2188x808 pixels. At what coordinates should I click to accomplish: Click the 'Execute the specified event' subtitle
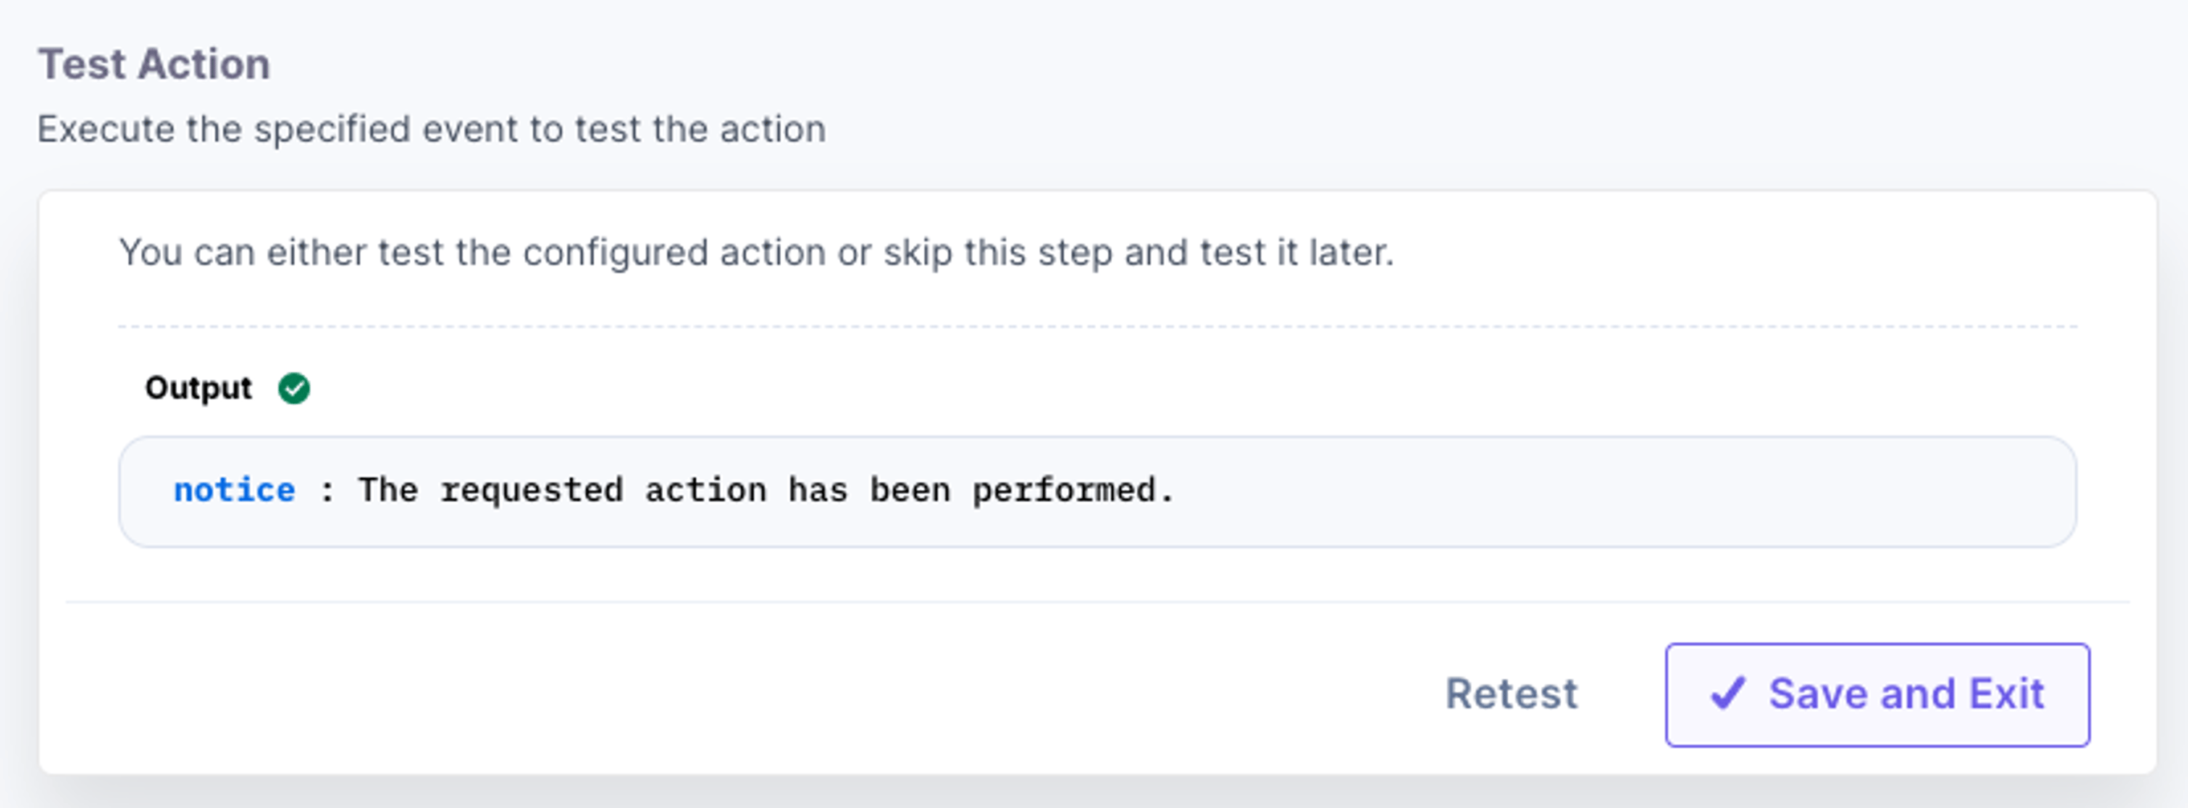click(431, 129)
